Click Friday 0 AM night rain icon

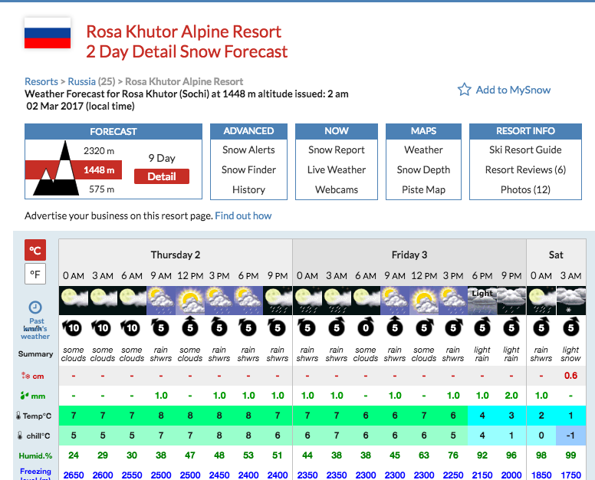[307, 301]
